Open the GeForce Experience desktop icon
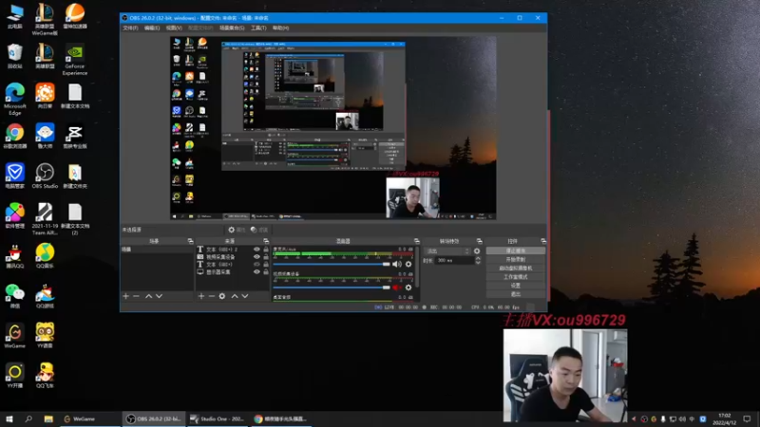The image size is (760, 427). [x=75, y=60]
